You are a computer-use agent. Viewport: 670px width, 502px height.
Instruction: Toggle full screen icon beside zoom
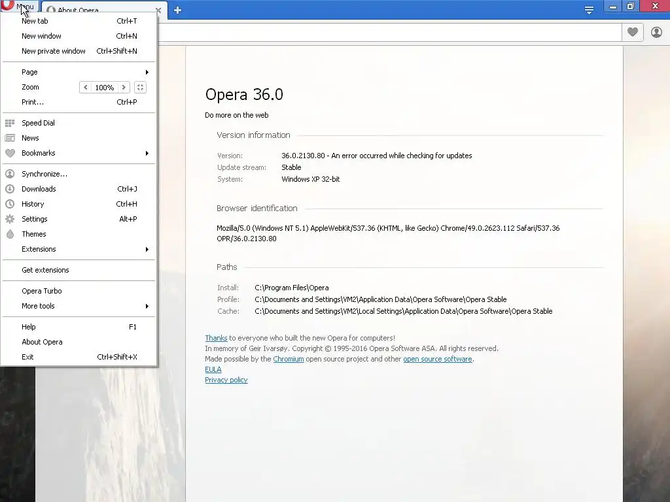coord(140,88)
